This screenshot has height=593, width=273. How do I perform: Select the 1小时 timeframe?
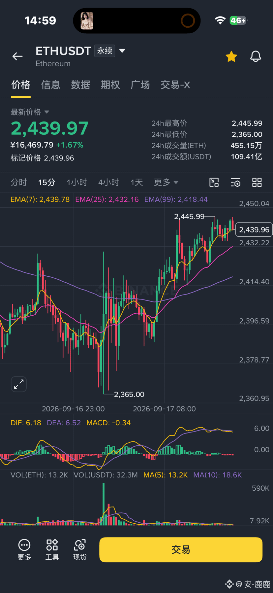click(77, 182)
